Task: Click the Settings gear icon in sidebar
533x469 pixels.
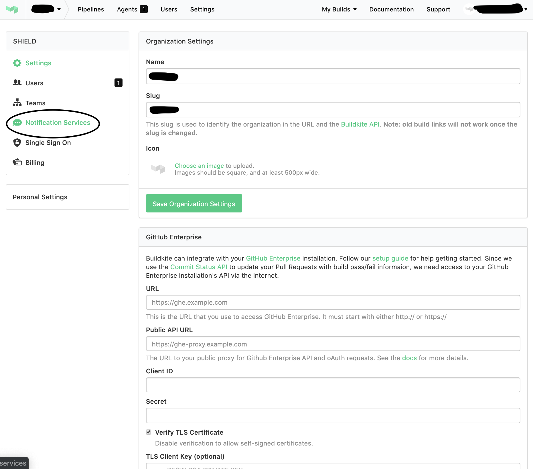Action: pyautogui.click(x=17, y=63)
